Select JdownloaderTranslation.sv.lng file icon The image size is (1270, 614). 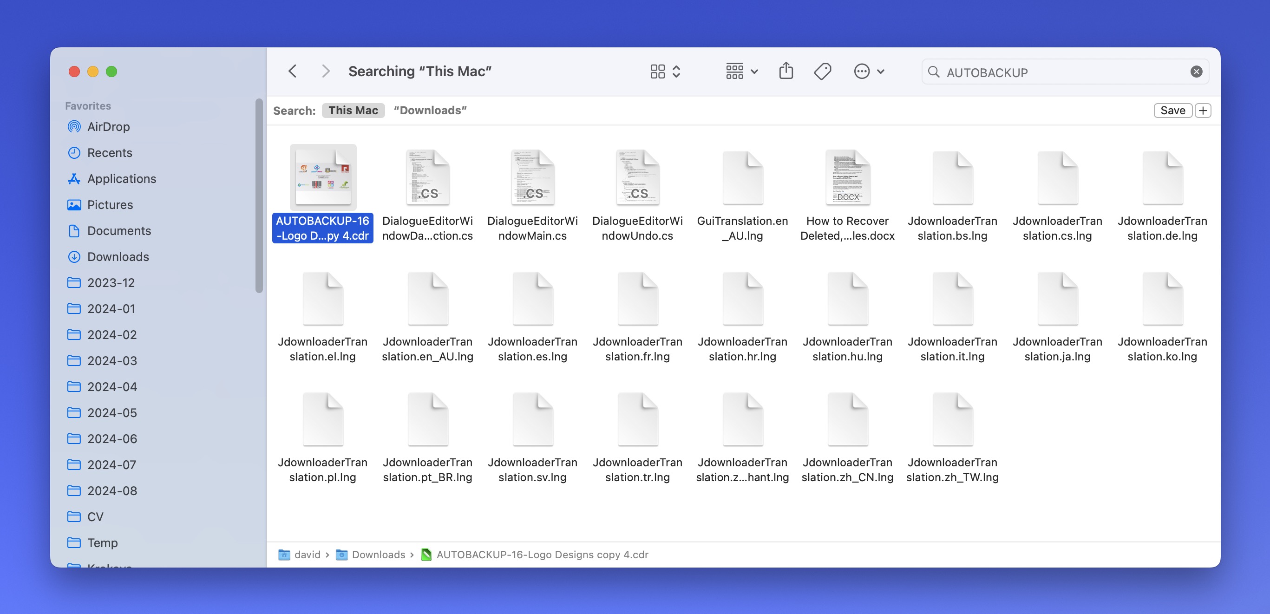click(x=532, y=419)
